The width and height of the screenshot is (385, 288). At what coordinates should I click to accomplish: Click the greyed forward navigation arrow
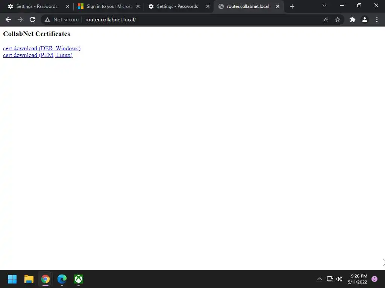(x=20, y=19)
